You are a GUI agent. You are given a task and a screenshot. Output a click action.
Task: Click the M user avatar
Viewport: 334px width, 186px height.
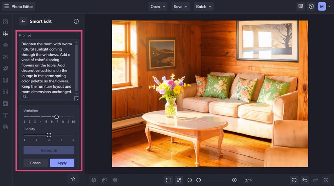click(x=322, y=6)
